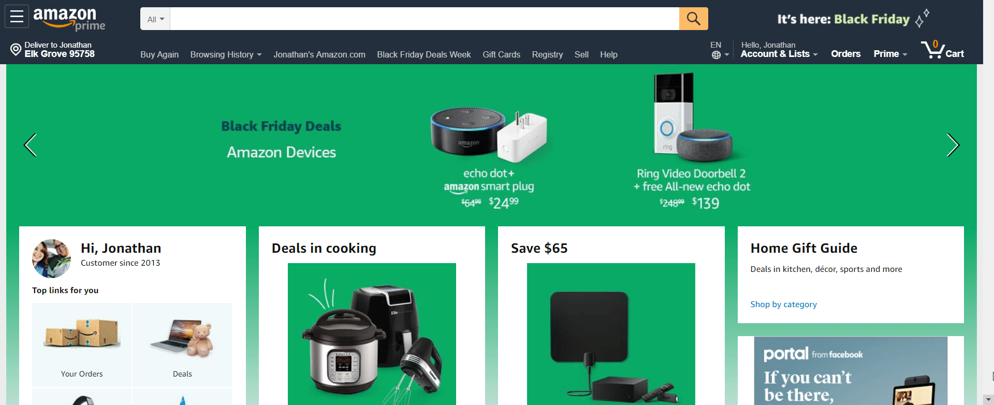Expand the Prime menu dropdown
Image resolution: width=994 pixels, height=405 pixels.
tap(890, 54)
